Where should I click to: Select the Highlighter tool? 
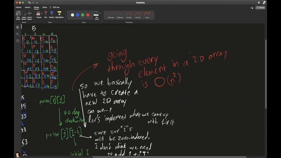click(x=59, y=14)
